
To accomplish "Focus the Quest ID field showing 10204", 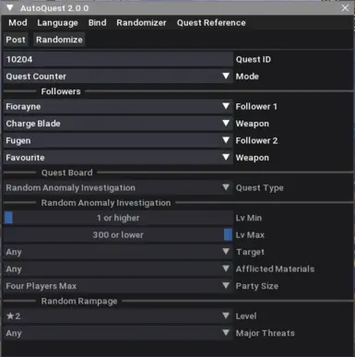I will pyautogui.click(x=118, y=59).
